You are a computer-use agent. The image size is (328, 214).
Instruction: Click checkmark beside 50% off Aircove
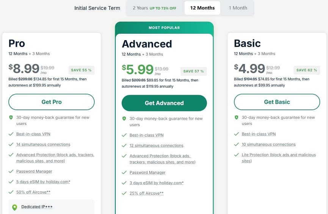click(x=11, y=192)
